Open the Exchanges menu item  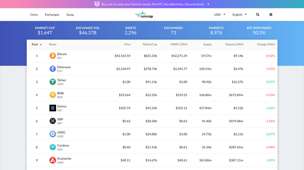(52, 15)
